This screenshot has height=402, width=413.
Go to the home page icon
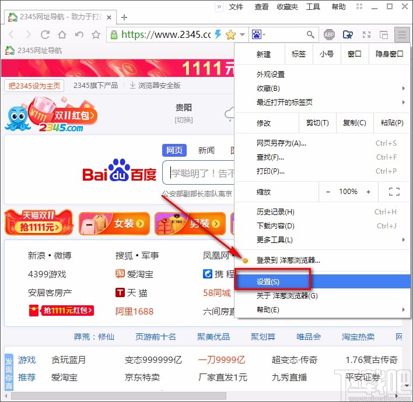pos(62,34)
